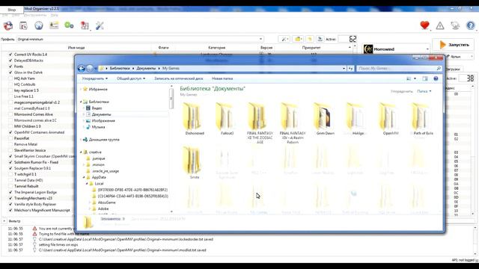The image size is (479, 269).
Task: Click the red heart endorse icon
Action: [x=424, y=25]
